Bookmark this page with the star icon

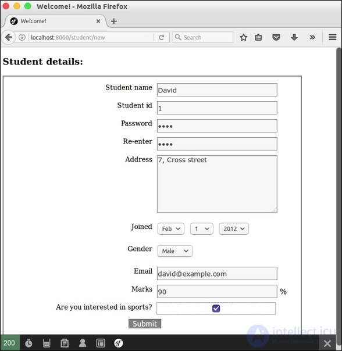[x=243, y=37]
